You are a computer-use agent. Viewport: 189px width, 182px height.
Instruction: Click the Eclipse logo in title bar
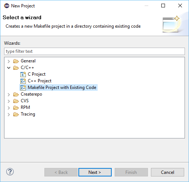(7, 6)
